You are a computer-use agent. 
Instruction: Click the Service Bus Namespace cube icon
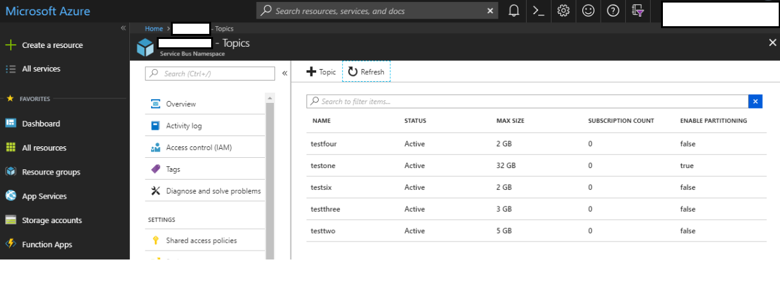click(x=145, y=47)
